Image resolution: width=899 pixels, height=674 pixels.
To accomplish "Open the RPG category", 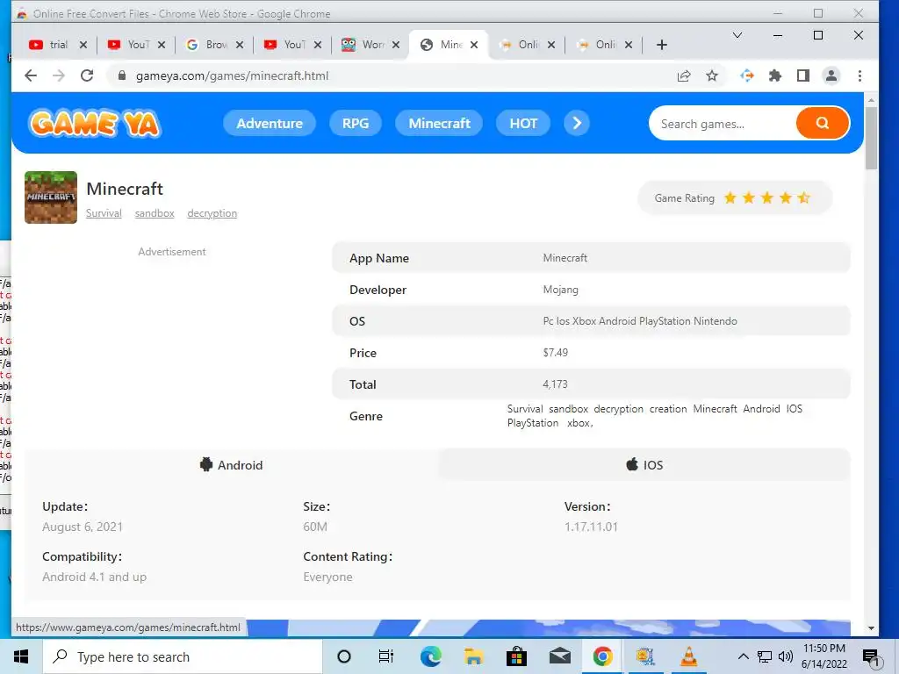I will pos(356,123).
